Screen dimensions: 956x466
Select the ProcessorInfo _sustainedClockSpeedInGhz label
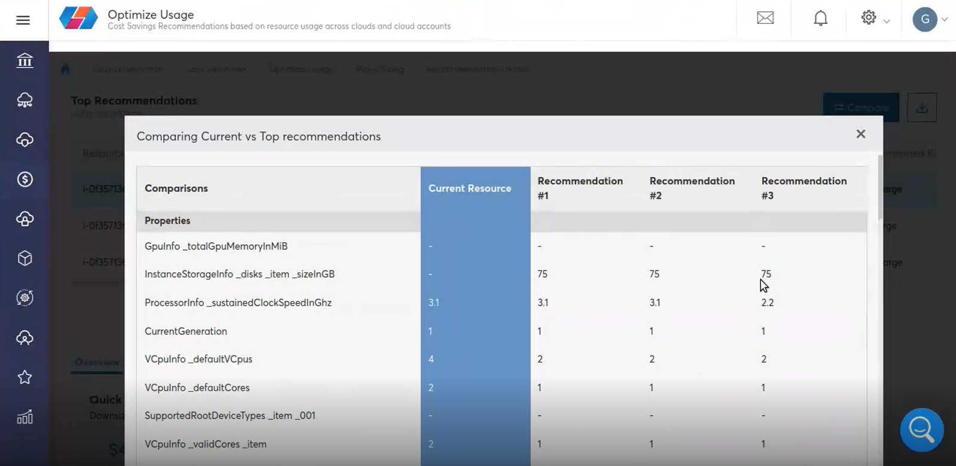pos(238,303)
